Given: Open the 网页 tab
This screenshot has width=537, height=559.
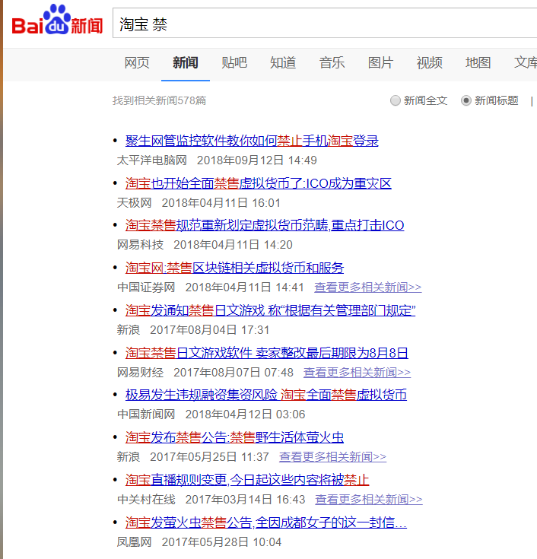Looking at the screenshot, I should tap(137, 62).
